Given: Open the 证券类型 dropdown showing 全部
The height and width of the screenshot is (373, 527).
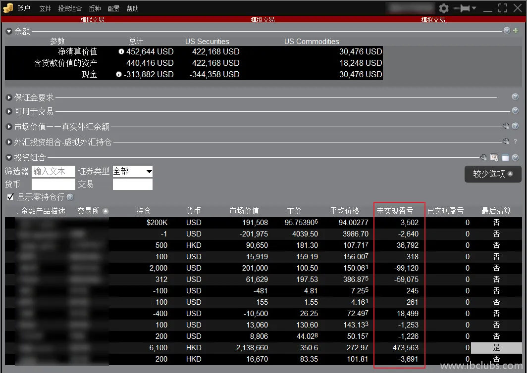Looking at the screenshot, I should (132, 171).
